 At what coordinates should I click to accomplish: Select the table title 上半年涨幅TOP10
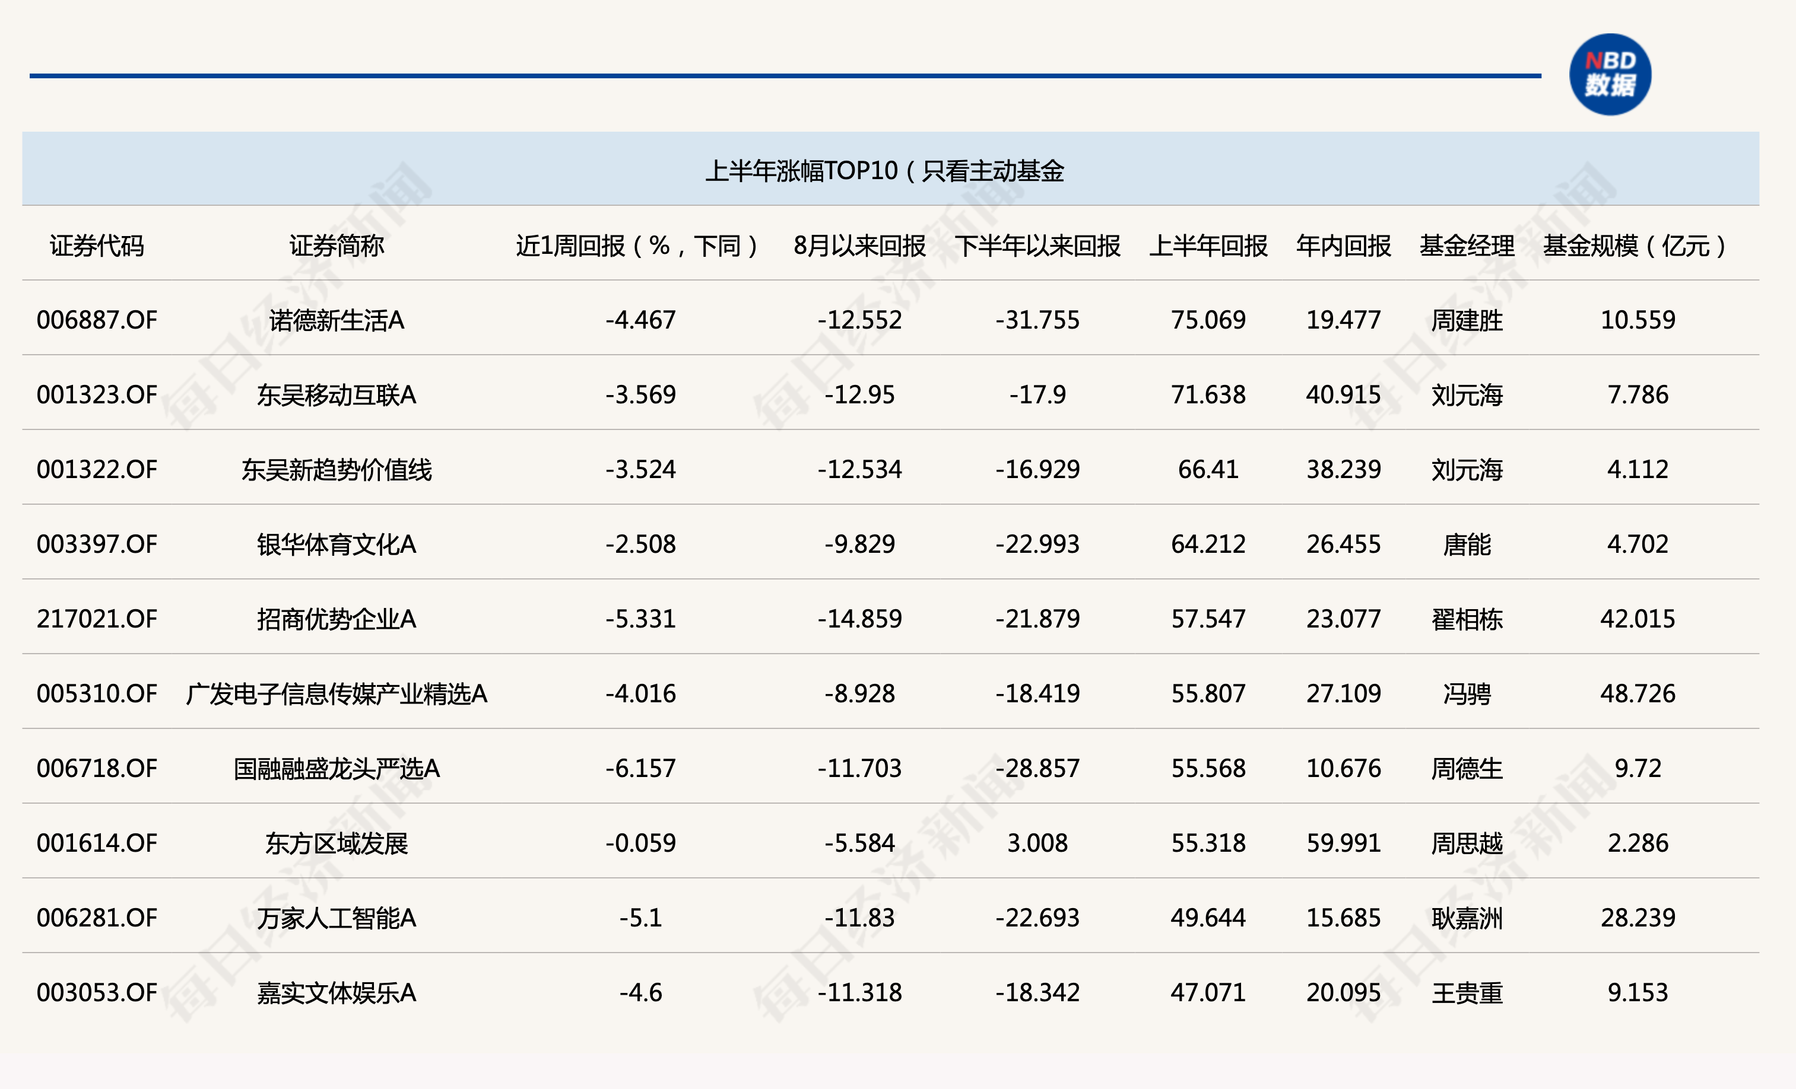click(x=802, y=170)
